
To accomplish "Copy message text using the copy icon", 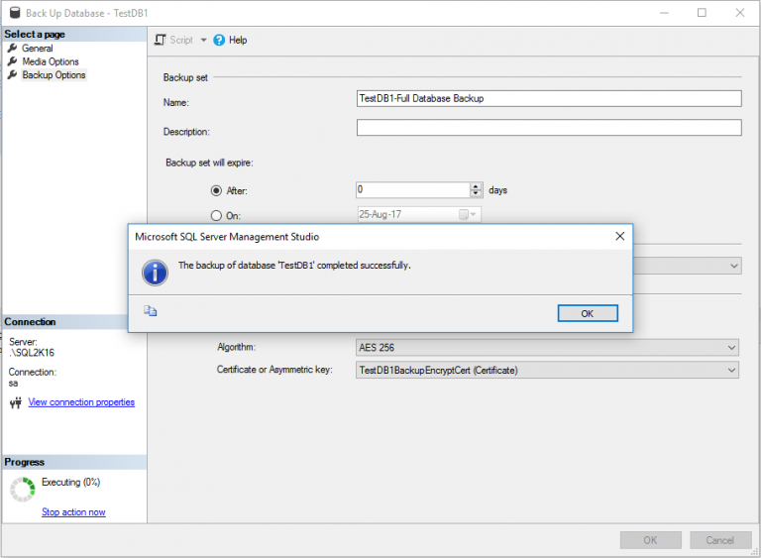I will [x=150, y=311].
